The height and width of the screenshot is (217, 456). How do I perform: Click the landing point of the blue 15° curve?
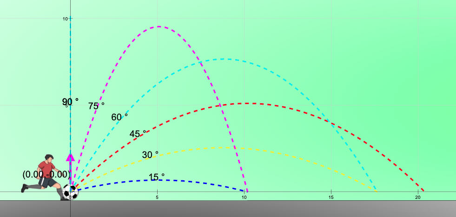tap(244, 191)
